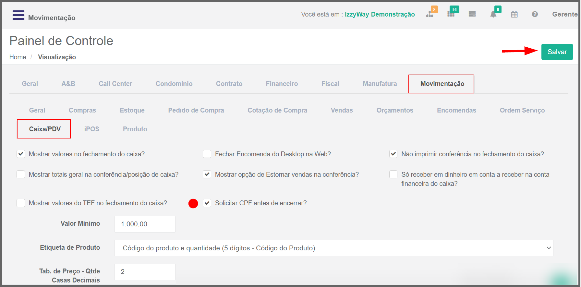Viewport: 581px width, 287px height.
Task: Go to the Home breadcrumb link
Action: 18,57
